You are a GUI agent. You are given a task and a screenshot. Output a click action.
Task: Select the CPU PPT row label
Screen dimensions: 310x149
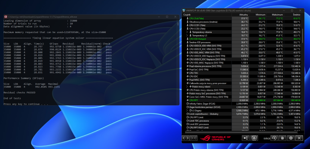(x=193, y=100)
